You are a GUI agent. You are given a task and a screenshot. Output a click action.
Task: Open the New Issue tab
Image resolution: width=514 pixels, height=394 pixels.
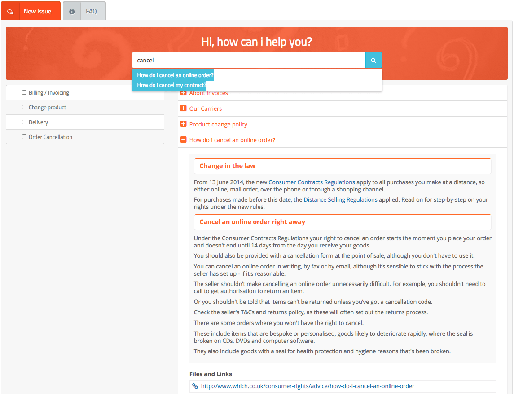[x=31, y=11]
